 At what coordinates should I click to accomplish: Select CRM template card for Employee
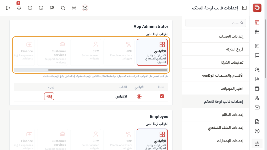pos(86,140)
